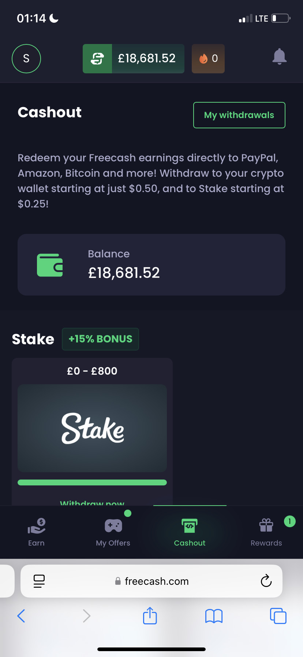This screenshot has height=657, width=303.
Task: Tap the S profile avatar
Action: 26,59
